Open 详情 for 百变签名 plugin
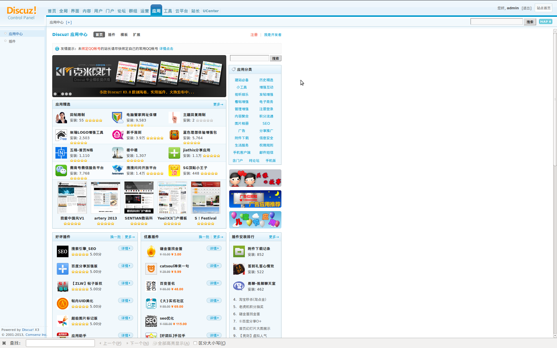Screen dimensions: 557x348 (x=214, y=283)
